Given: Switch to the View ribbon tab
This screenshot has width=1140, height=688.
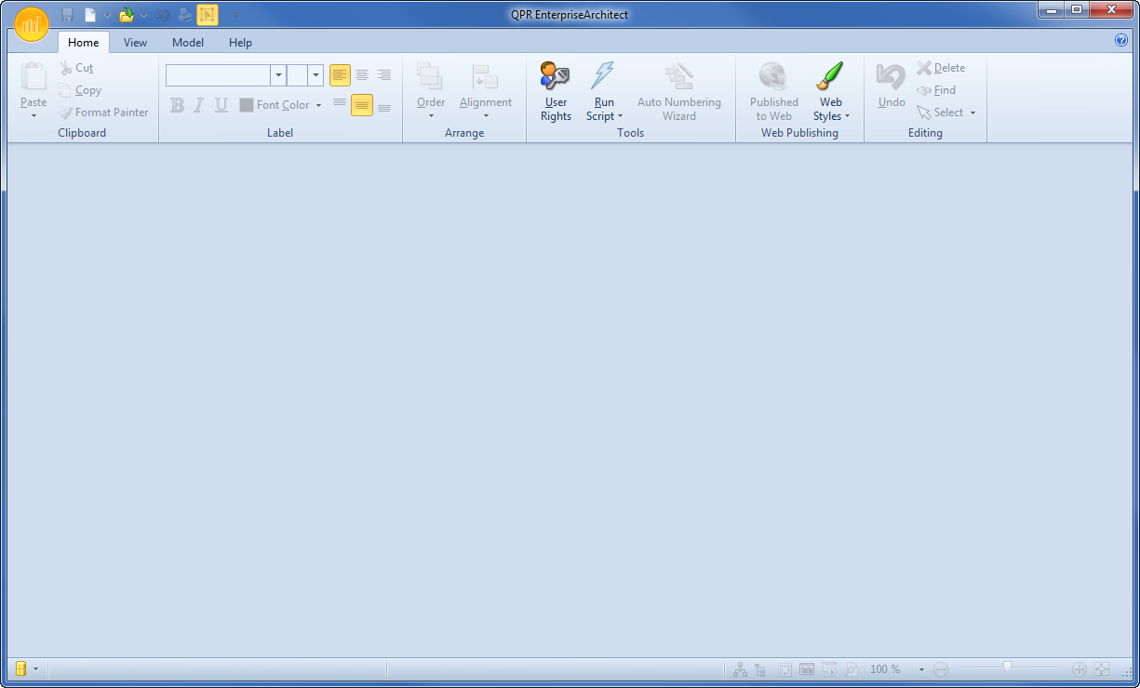Looking at the screenshot, I should tap(135, 42).
